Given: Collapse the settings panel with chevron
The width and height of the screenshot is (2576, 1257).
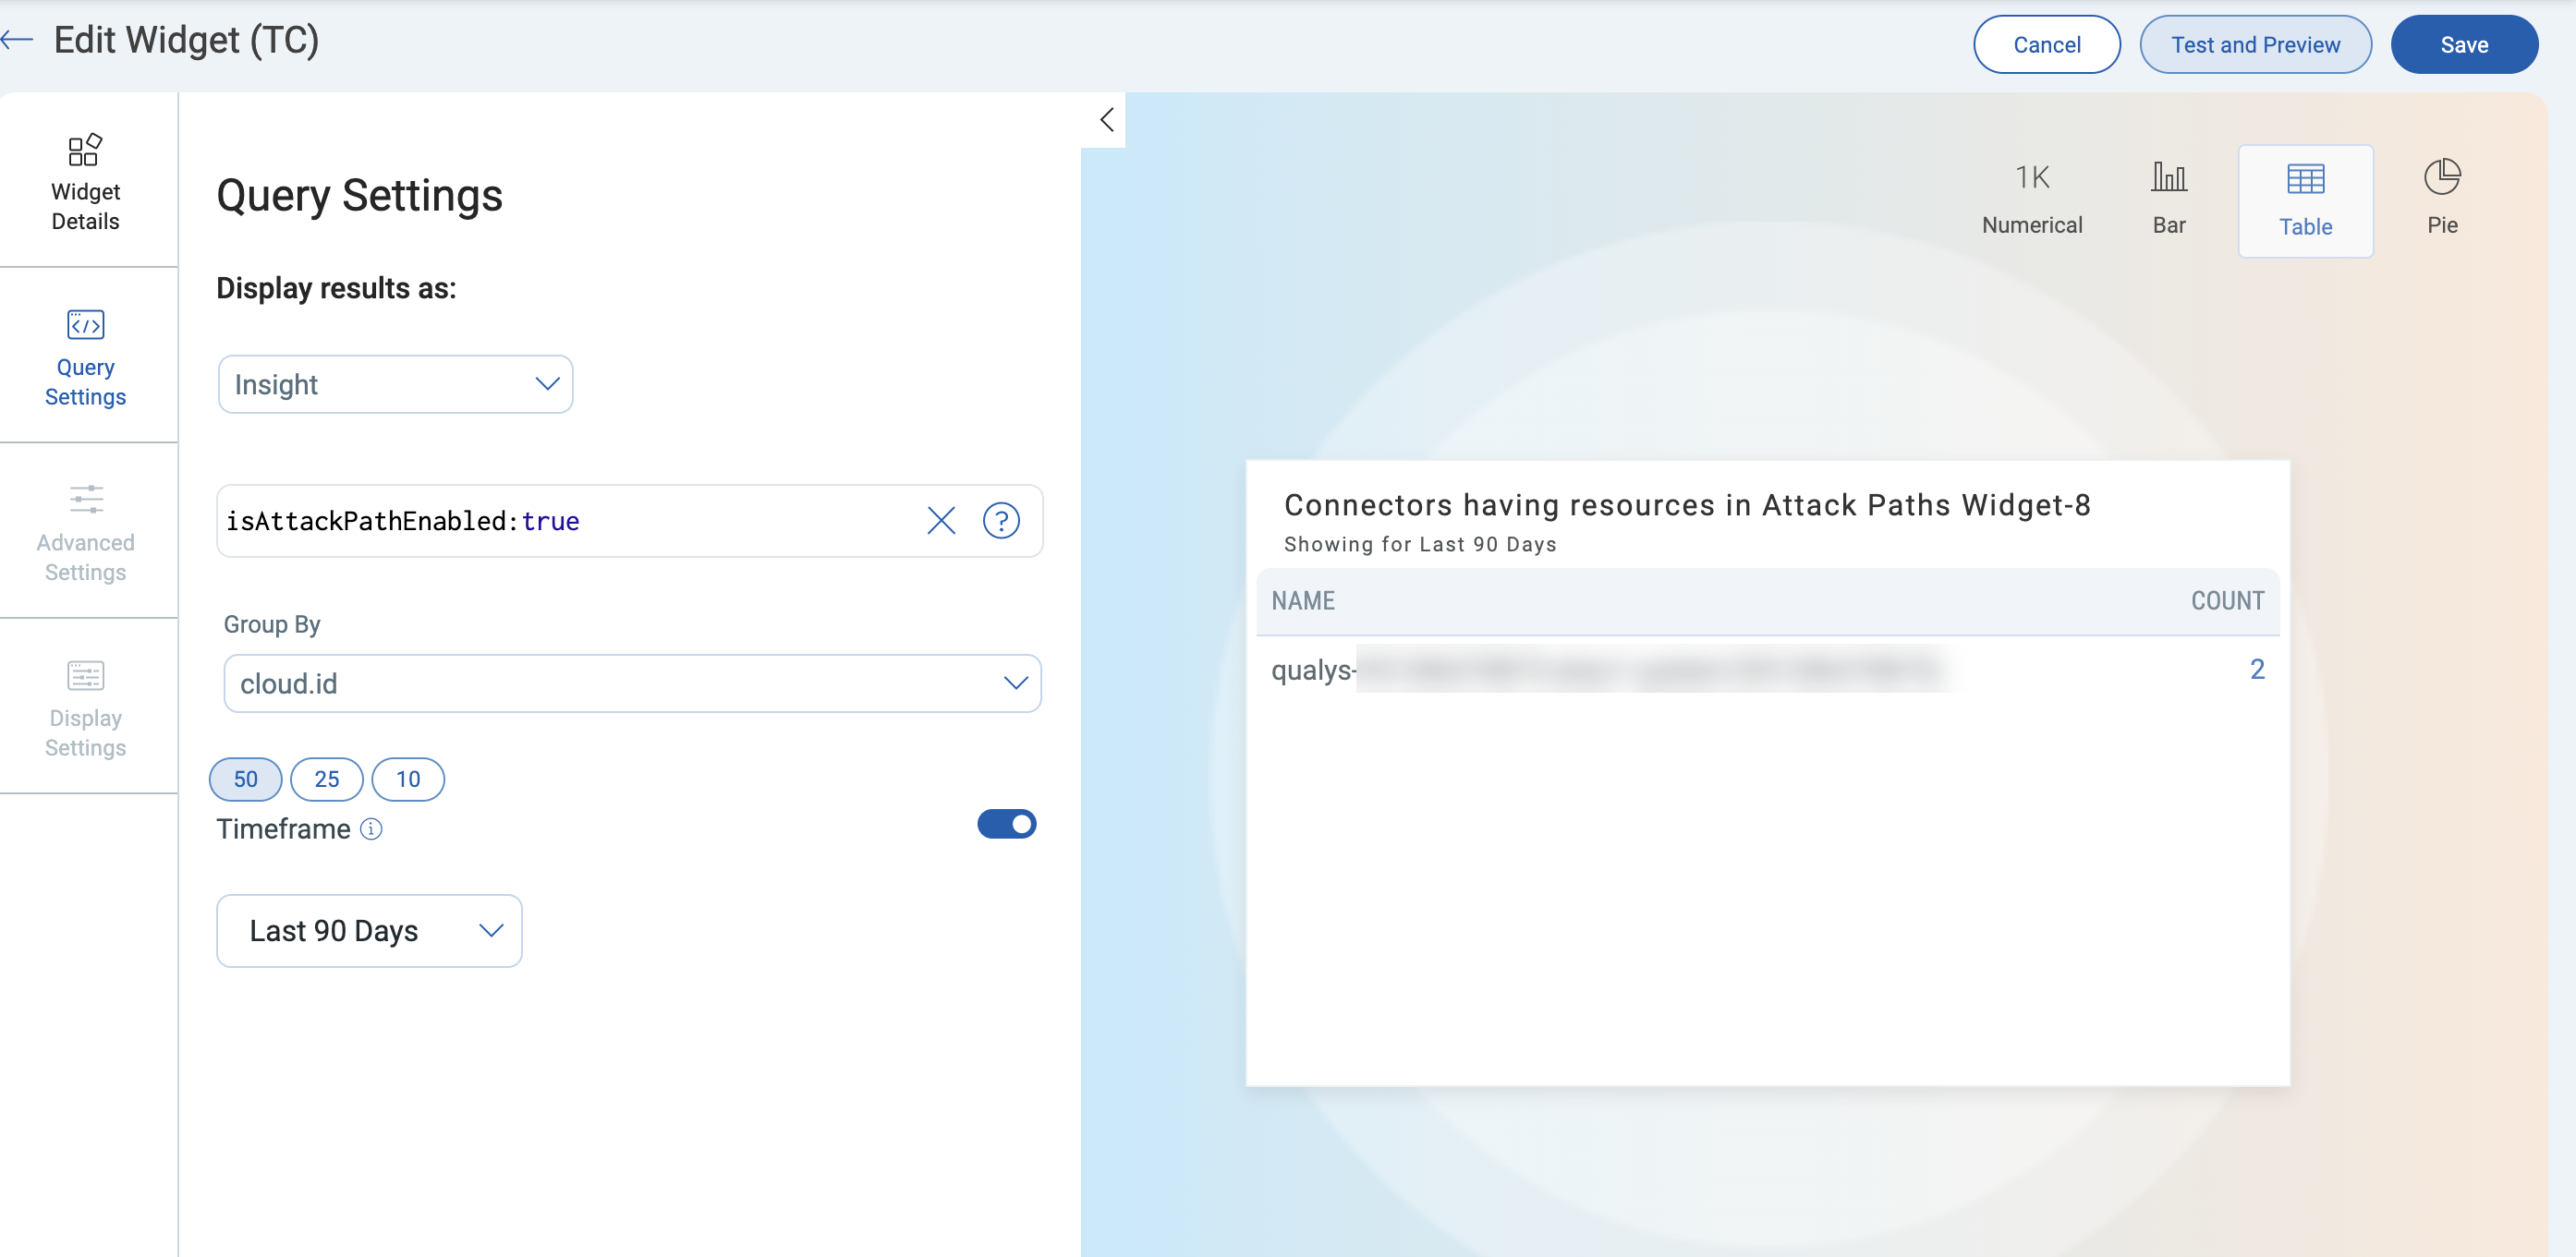Looking at the screenshot, I should tap(1106, 120).
